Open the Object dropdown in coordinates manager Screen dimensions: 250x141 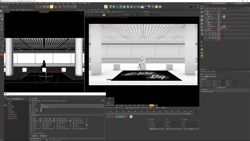tap(157, 129)
